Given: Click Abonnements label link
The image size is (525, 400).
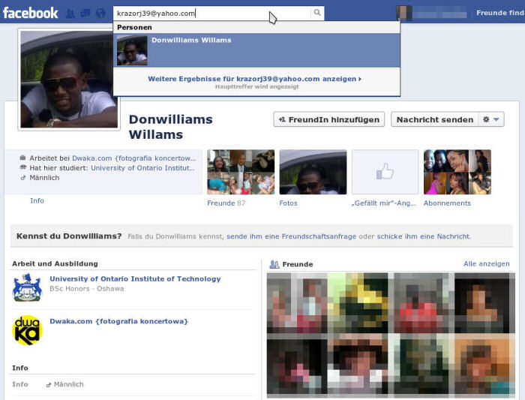Looking at the screenshot, I should point(447,203).
